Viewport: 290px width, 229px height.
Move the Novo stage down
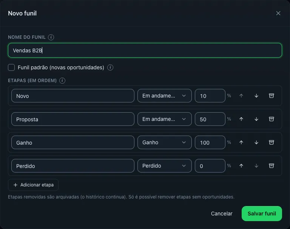tap(256, 96)
